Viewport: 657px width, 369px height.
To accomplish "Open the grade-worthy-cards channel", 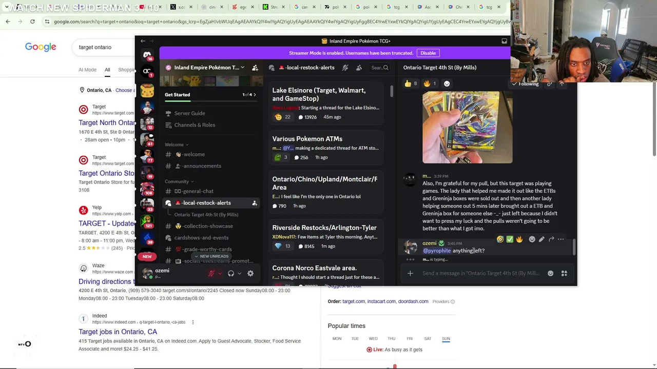I will 203,250.
